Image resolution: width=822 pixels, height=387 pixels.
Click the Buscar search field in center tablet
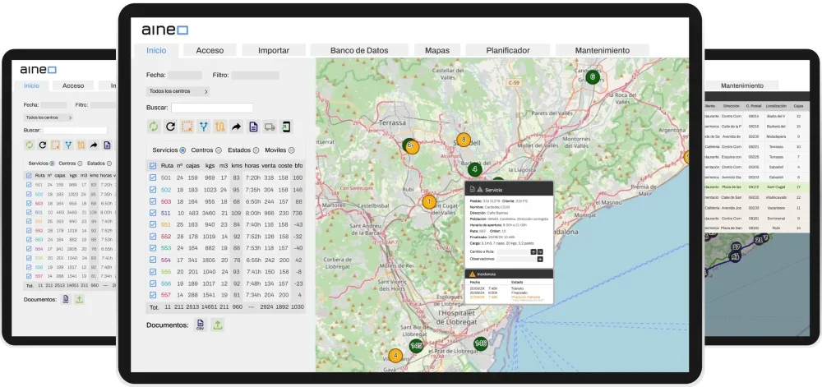coord(212,108)
